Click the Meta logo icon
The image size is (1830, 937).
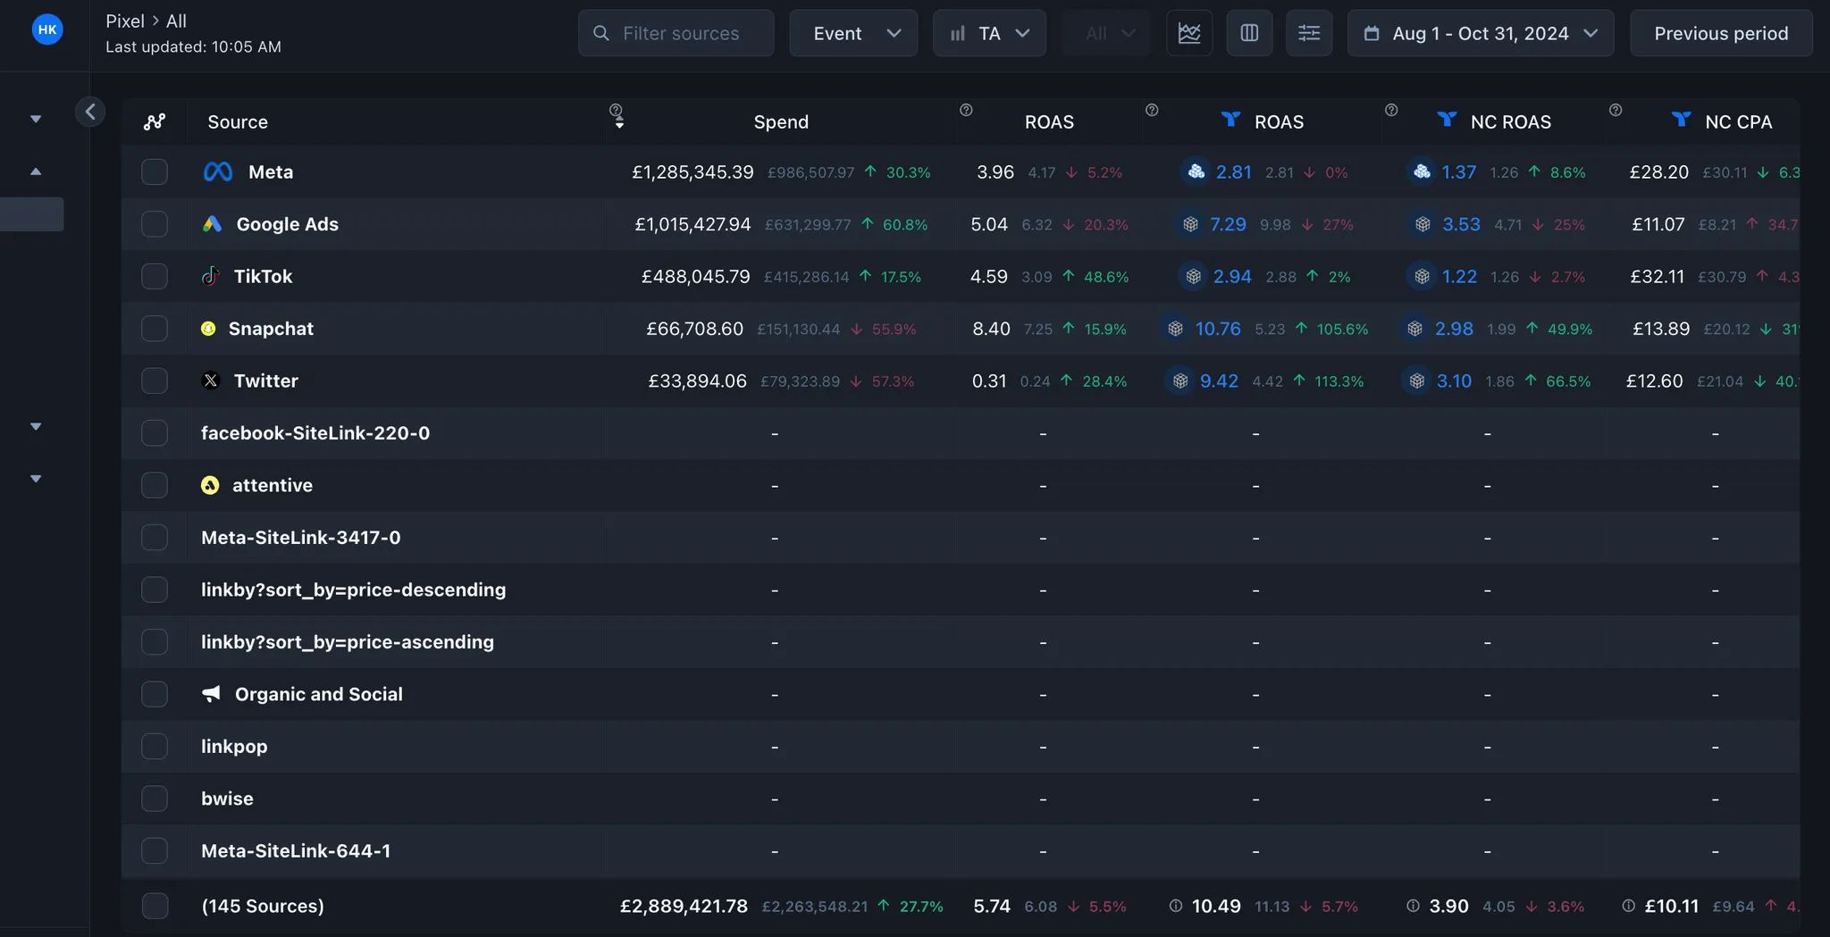coord(218,172)
